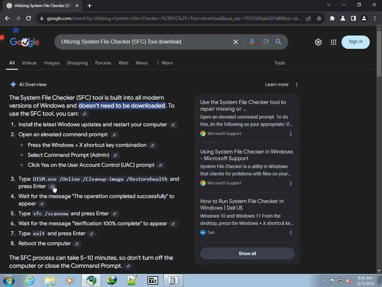Image resolution: width=382 pixels, height=287 pixels.
Task: Clear the search box with X
Action: [235, 42]
